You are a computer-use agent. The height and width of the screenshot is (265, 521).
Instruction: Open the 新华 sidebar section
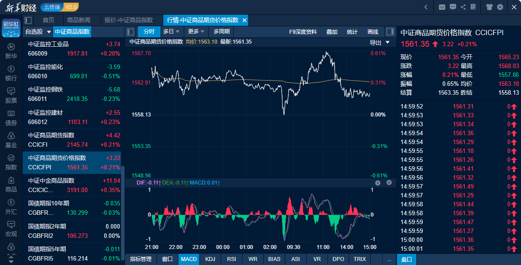[x=11, y=51]
